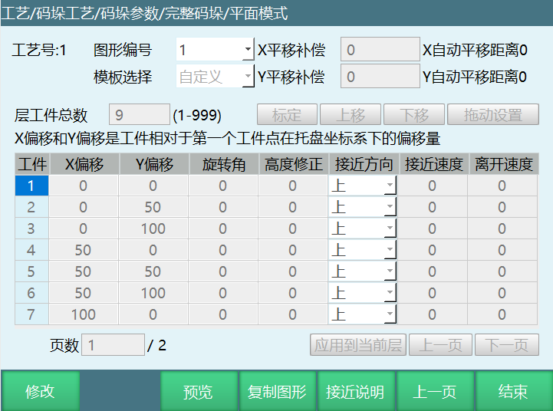This screenshot has width=553, height=411.
Task: Click the green 上一页 bottom button
Action: pyautogui.click(x=434, y=391)
